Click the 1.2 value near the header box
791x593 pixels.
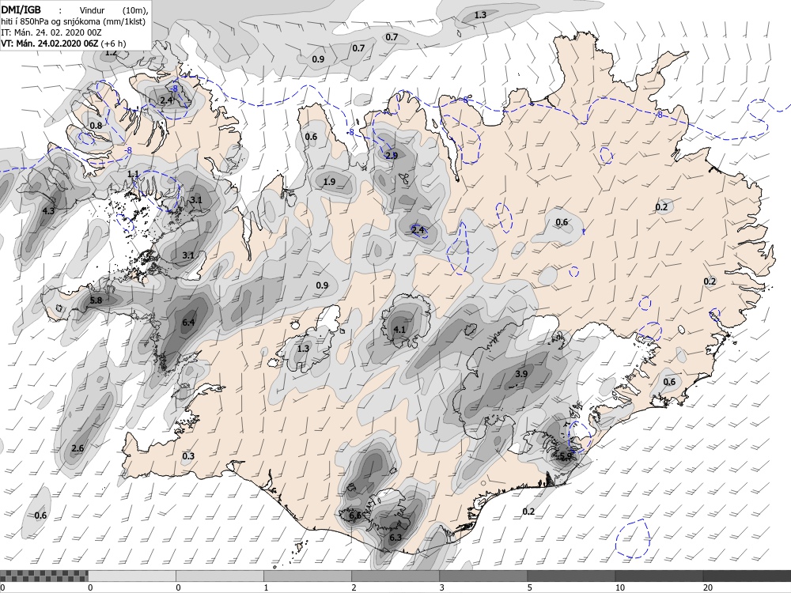point(111,53)
